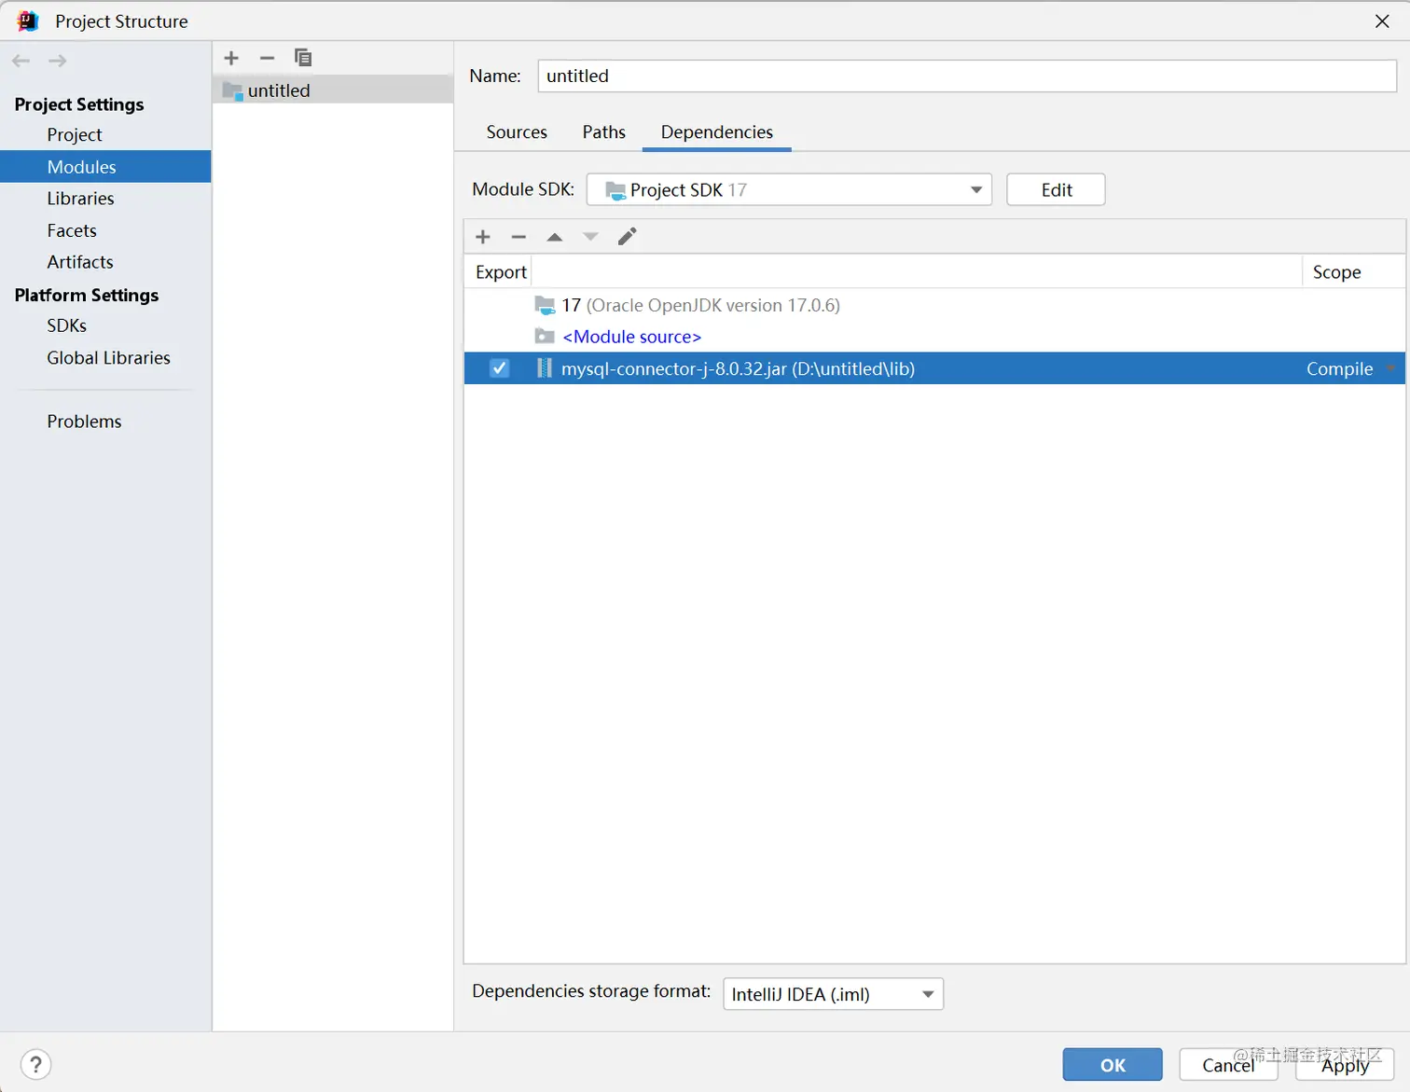Add a dependency with plus icon
1410x1092 pixels.
(483, 237)
